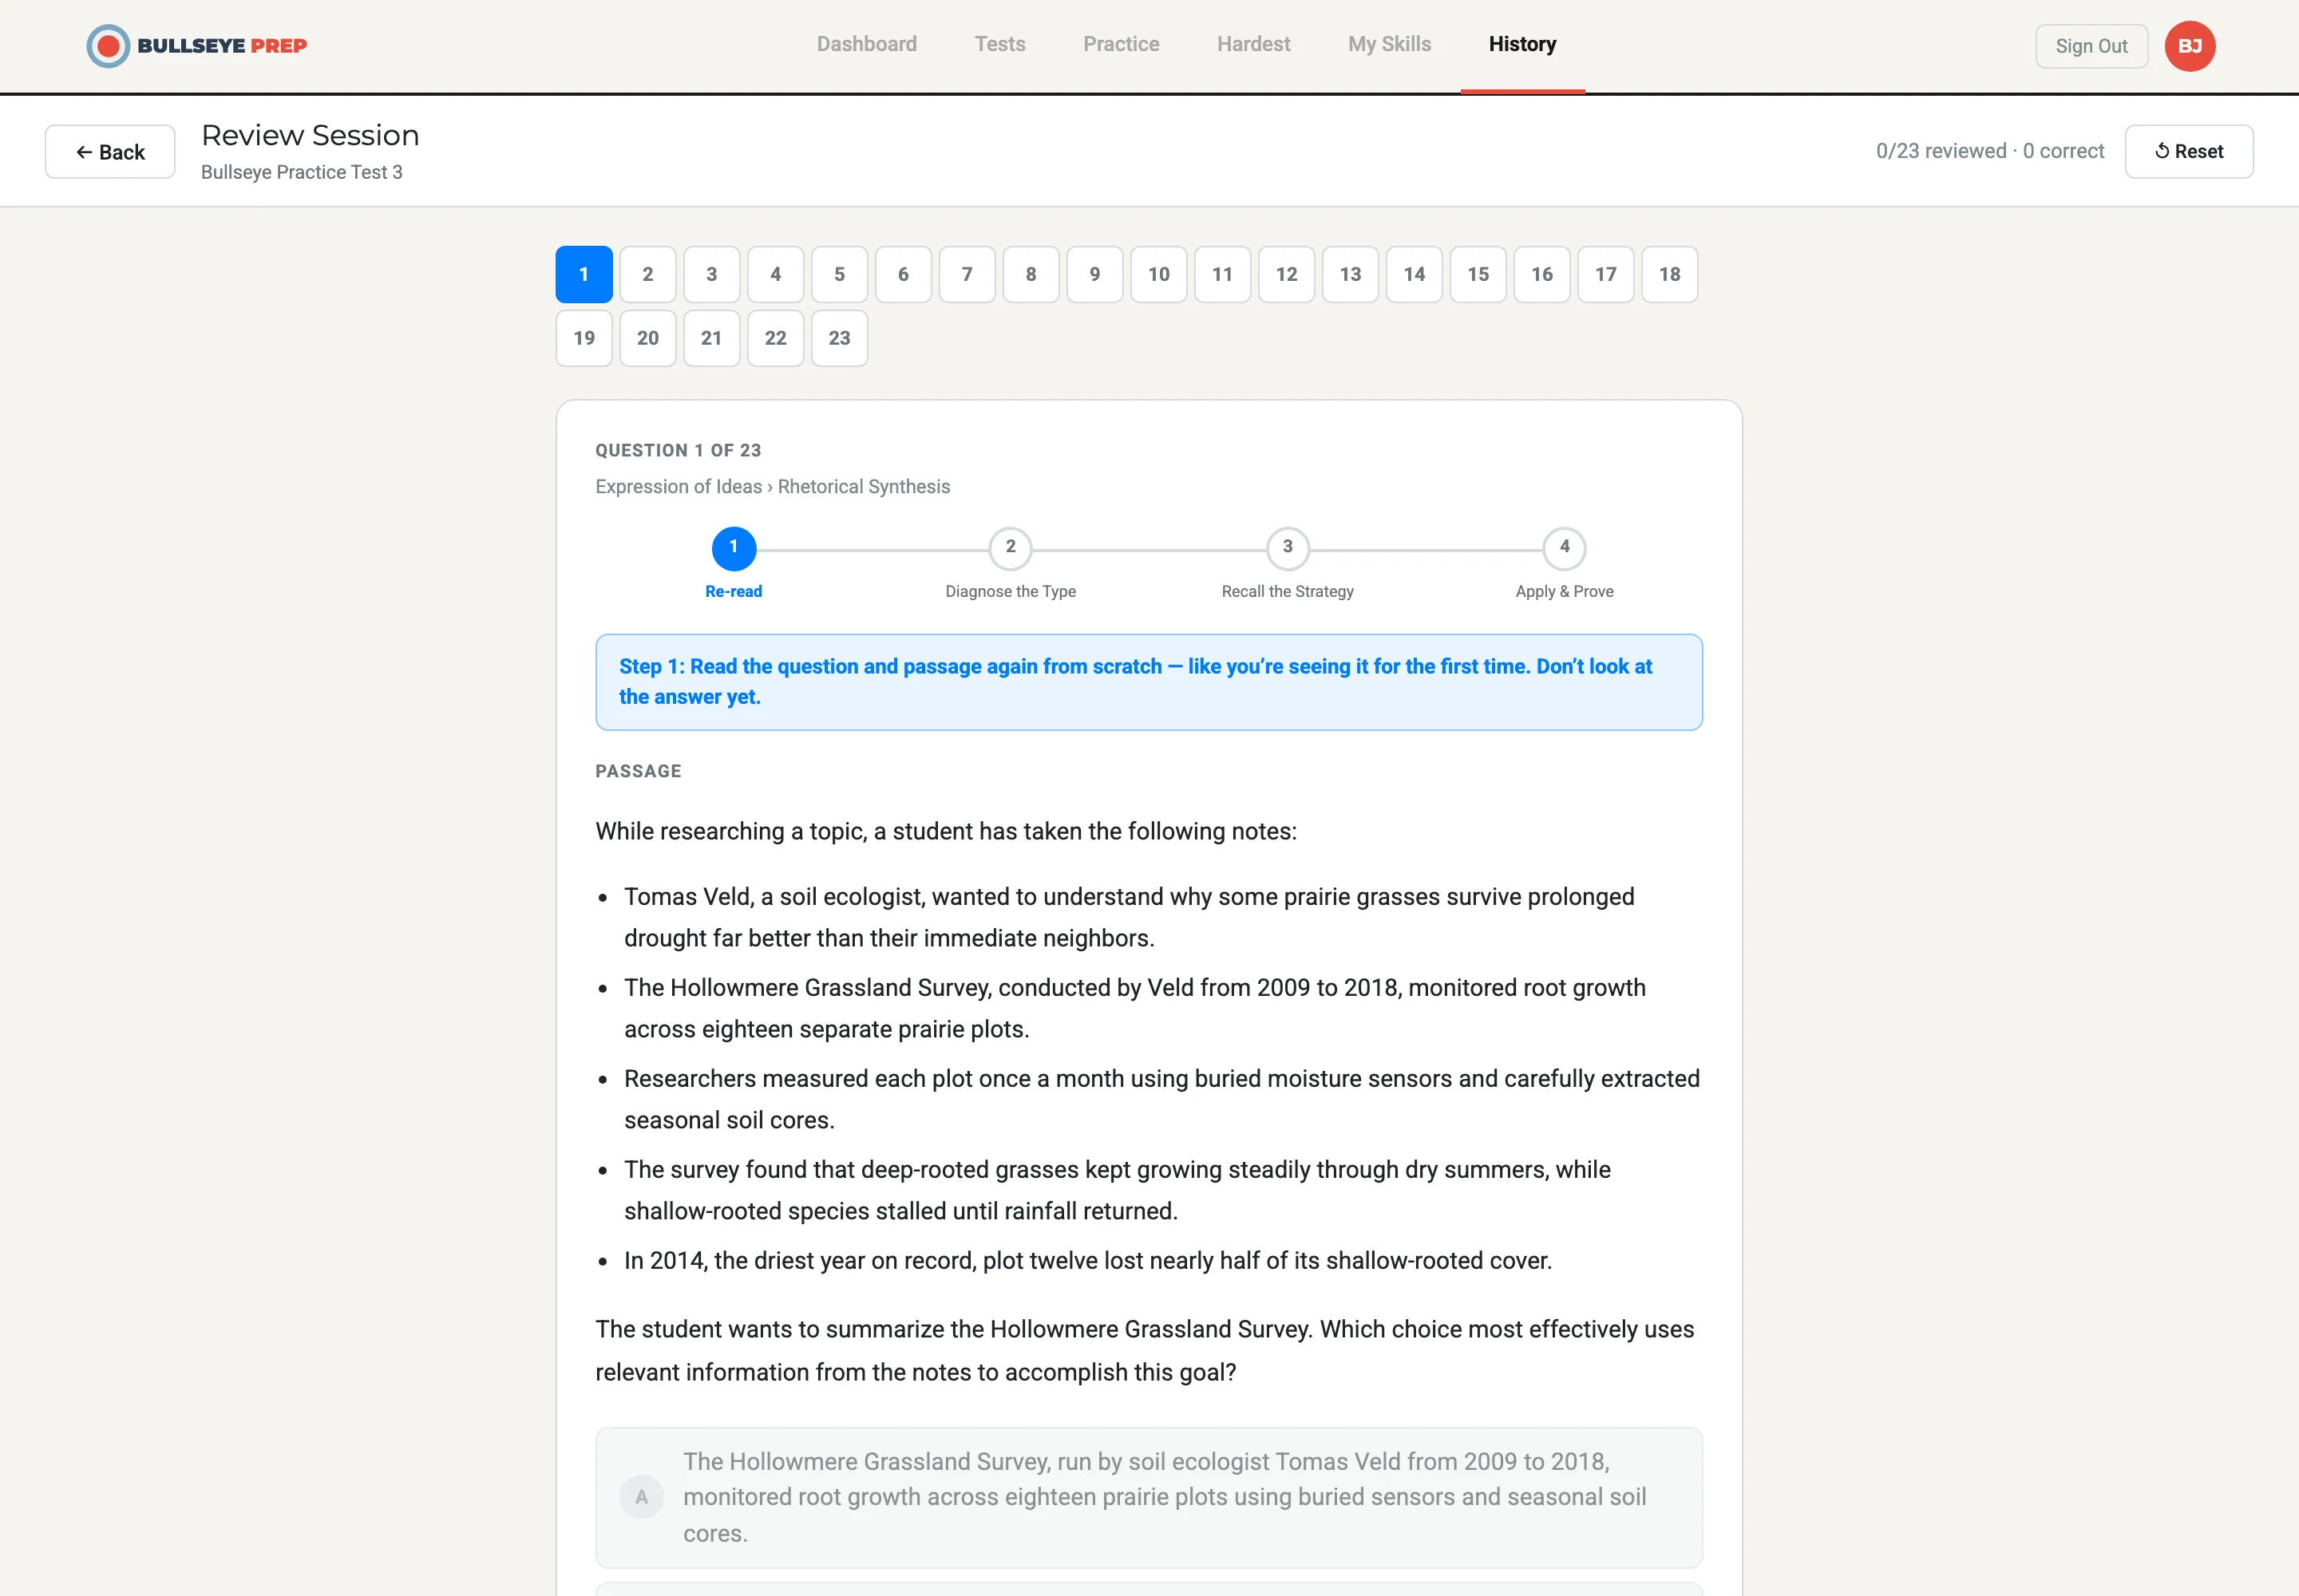Screen dimensions: 2299x1596
Task: Select step 4 Apply & Prove
Action: tap(1565, 548)
